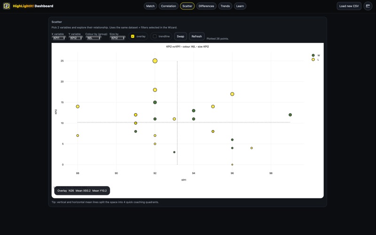Go to the Differences tab
The height and width of the screenshot is (235, 376).
pyautogui.click(x=206, y=6)
